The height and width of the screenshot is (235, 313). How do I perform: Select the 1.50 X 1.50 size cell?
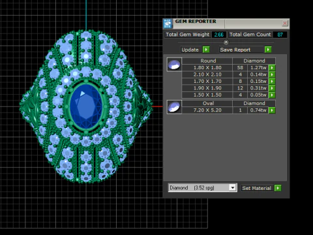pos(207,95)
